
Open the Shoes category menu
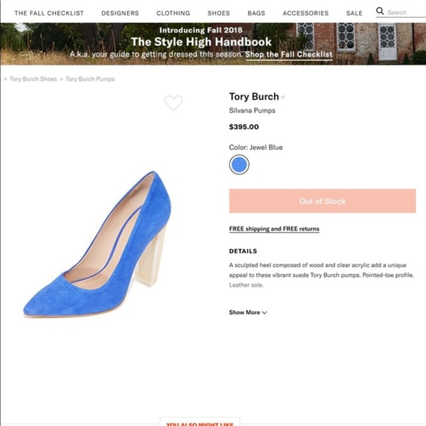point(218,13)
